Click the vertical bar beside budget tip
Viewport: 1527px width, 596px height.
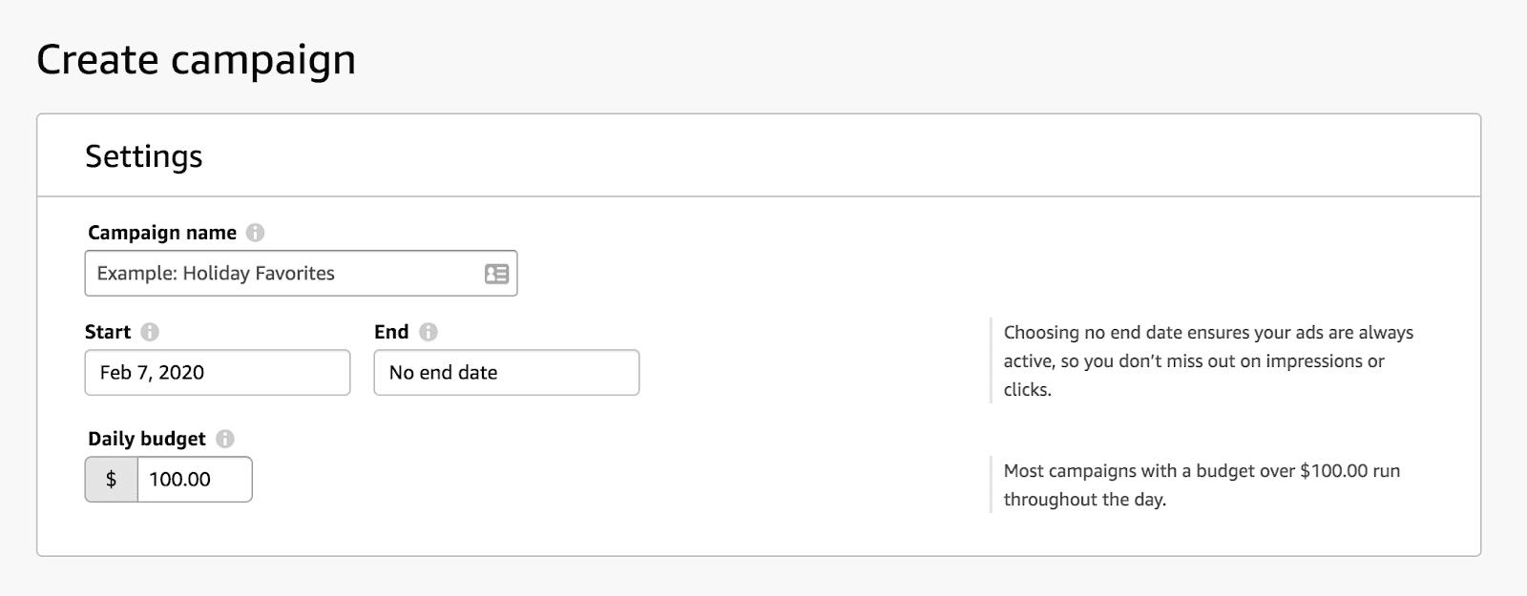[992, 484]
